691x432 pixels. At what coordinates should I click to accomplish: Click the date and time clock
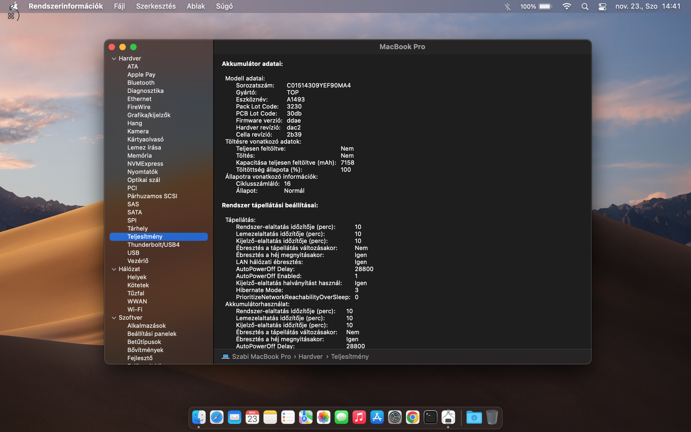[x=648, y=6]
